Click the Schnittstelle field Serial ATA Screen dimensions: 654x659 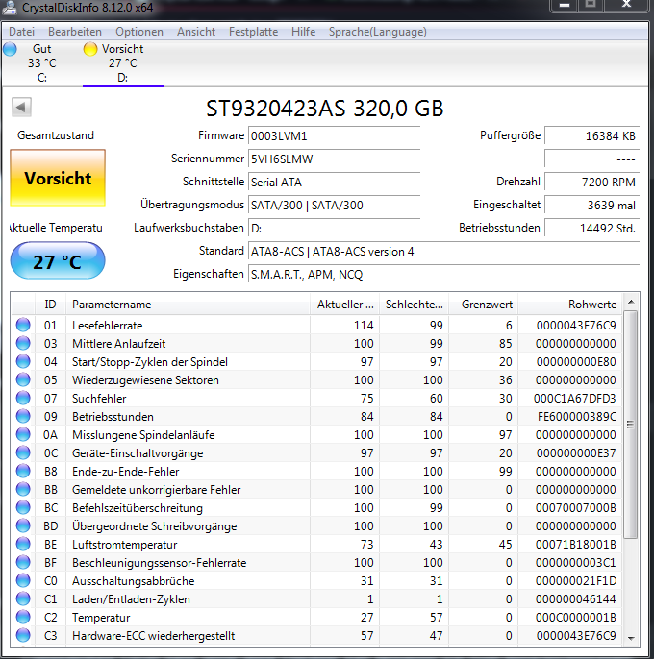334,183
